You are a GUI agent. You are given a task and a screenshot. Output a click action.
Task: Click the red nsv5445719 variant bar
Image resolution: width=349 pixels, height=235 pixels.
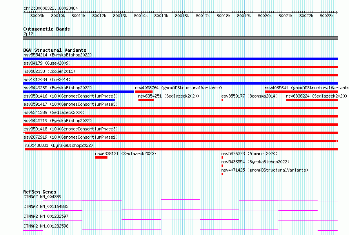coord(180,125)
